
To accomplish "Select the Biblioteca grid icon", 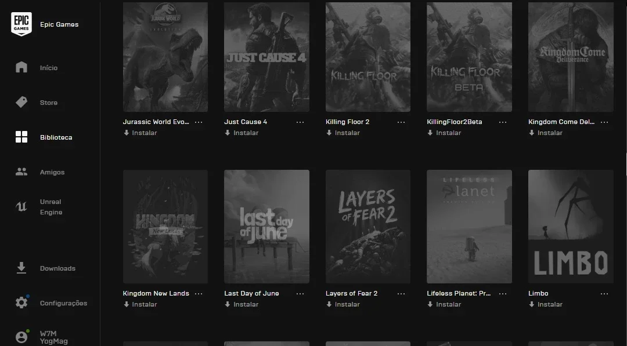I will click(x=21, y=137).
